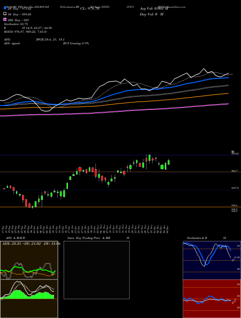This screenshot has height=318, width=241.
Task: Click the magenta 200 Day legend swatch
Action: tap(5, 19)
